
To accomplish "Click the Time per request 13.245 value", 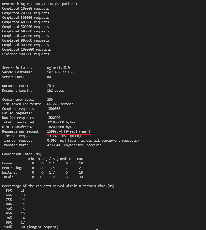I will click(53, 136).
